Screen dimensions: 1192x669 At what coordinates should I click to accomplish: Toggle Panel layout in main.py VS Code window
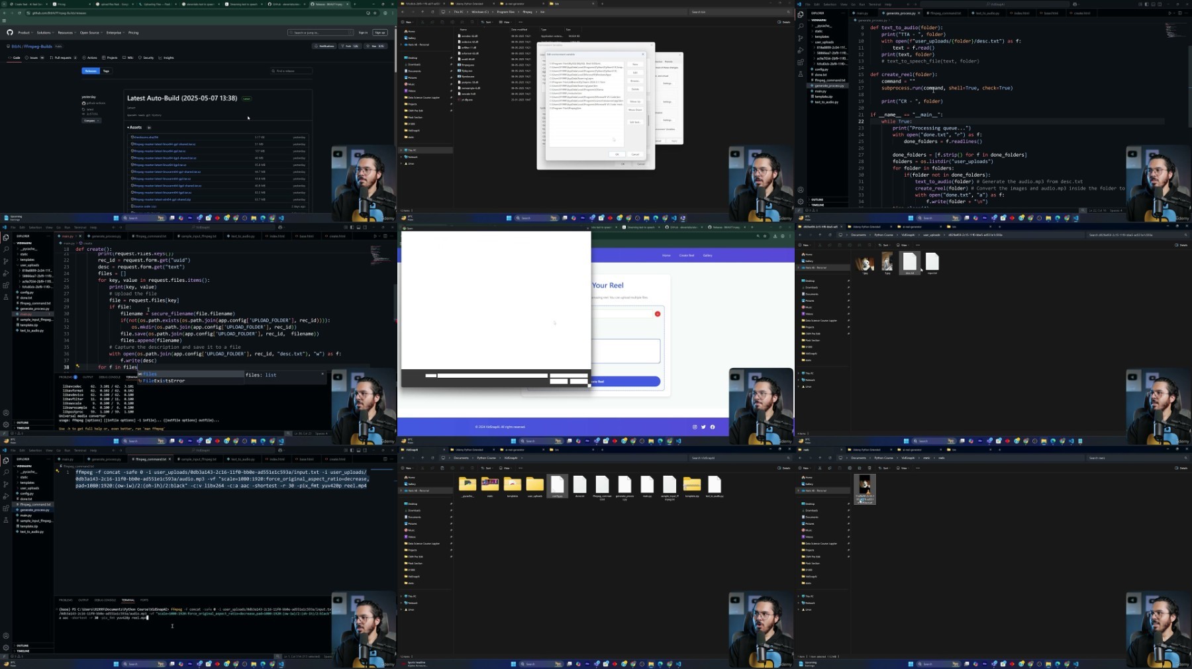click(x=359, y=227)
